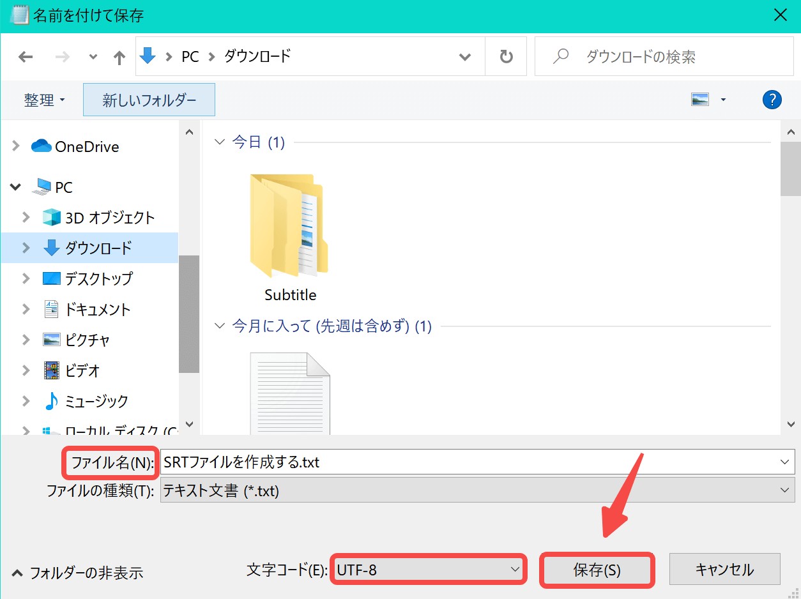801x599 pixels.
Task: Select ダウンロード in the address breadcrumb
Action: (257, 56)
